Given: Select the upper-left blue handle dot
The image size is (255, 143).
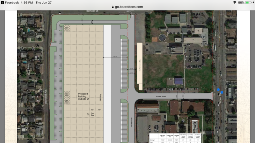Looking at the screenshot, I should (x=218, y=90).
